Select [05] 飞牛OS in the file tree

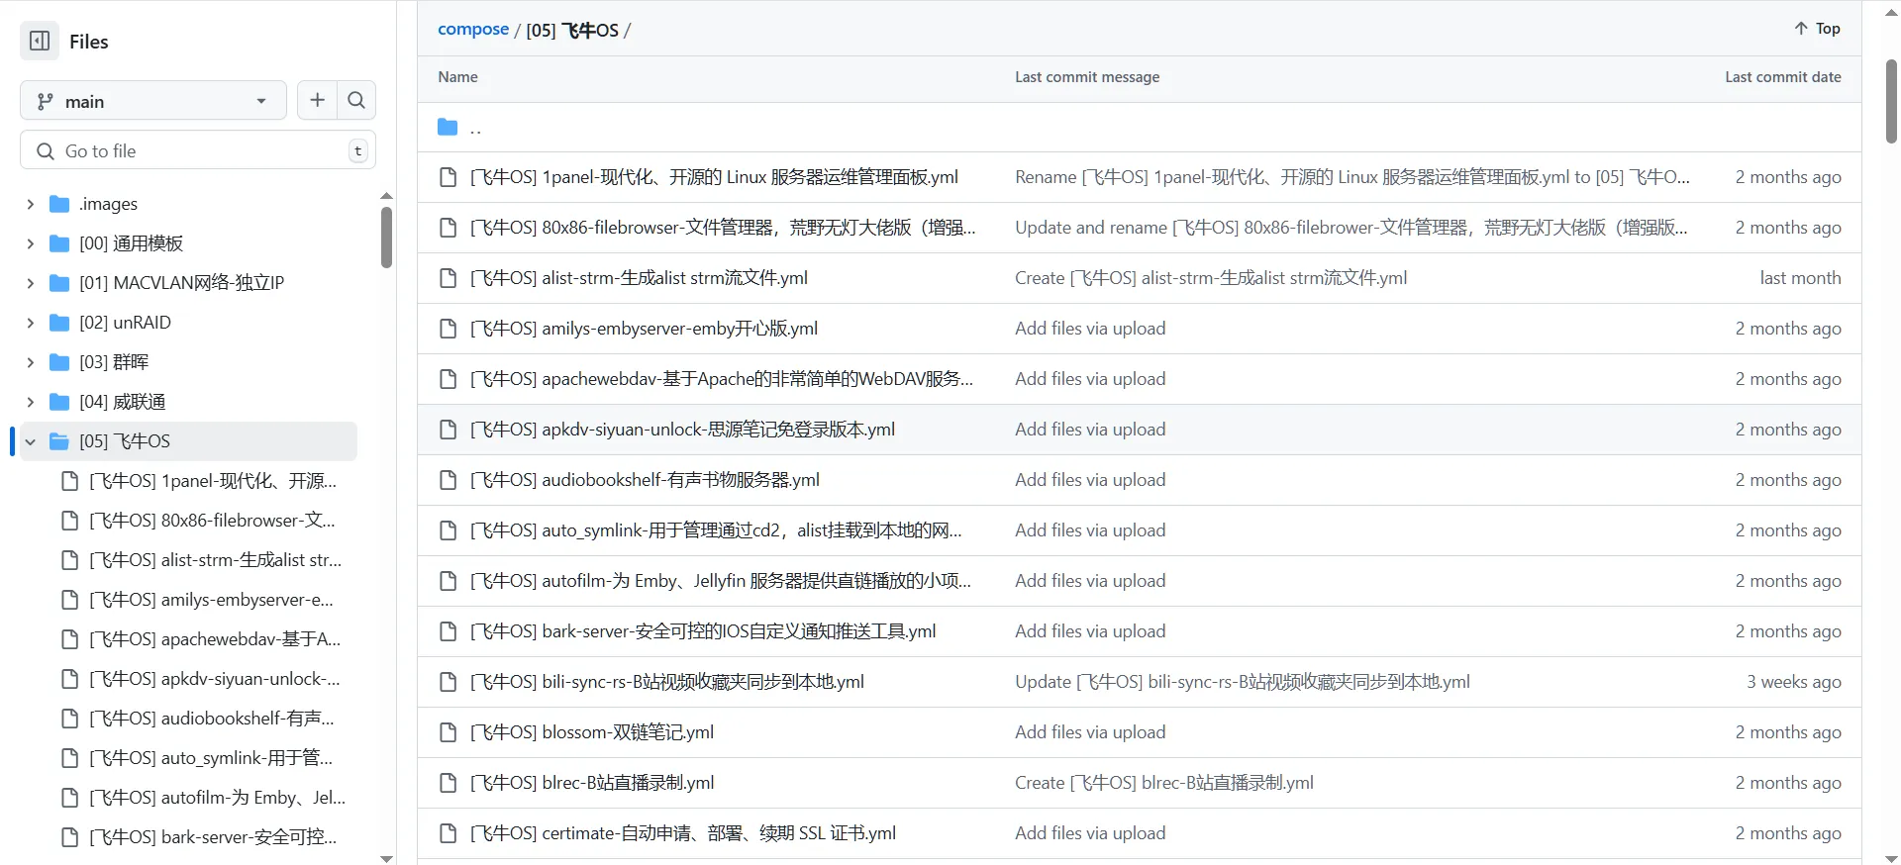click(x=125, y=441)
